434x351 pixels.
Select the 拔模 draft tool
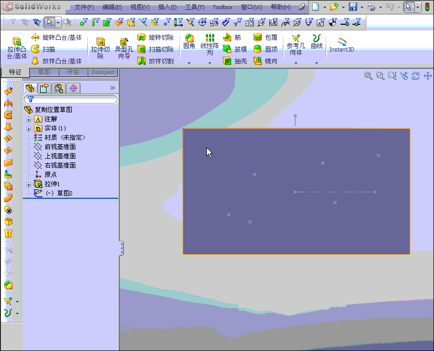coord(235,49)
